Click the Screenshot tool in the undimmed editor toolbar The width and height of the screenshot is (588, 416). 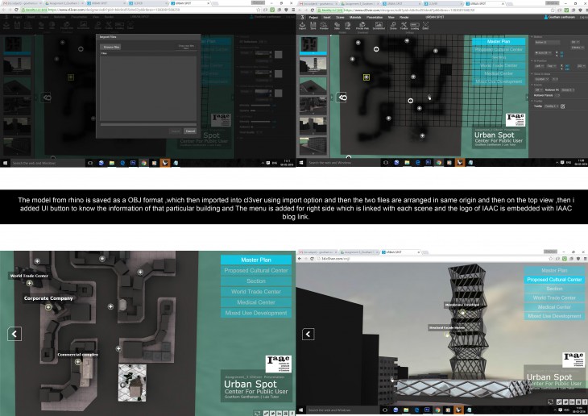379,24
